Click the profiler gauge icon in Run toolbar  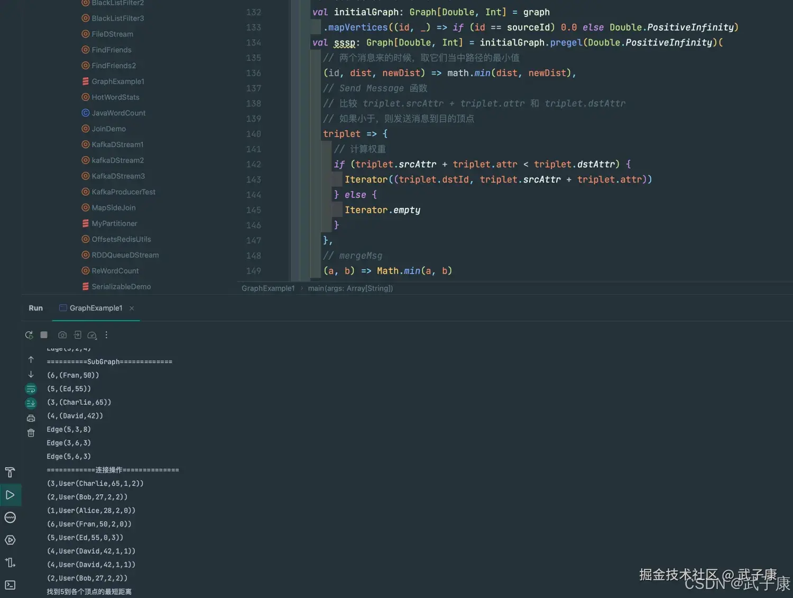click(92, 335)
